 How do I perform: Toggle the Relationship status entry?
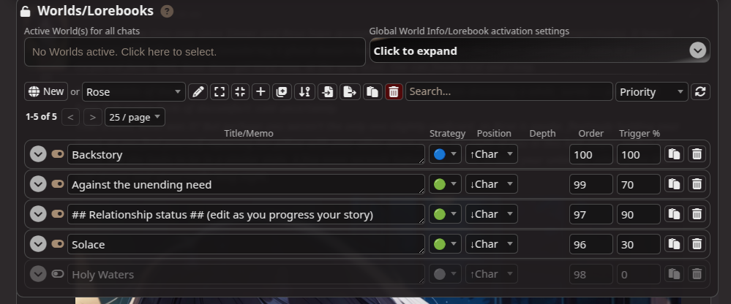coord(58,213)
